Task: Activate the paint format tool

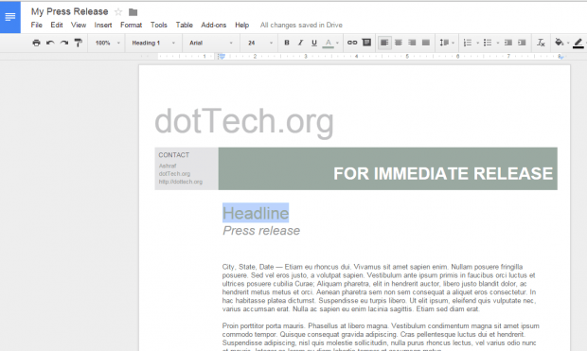Action: pos(78,43)
